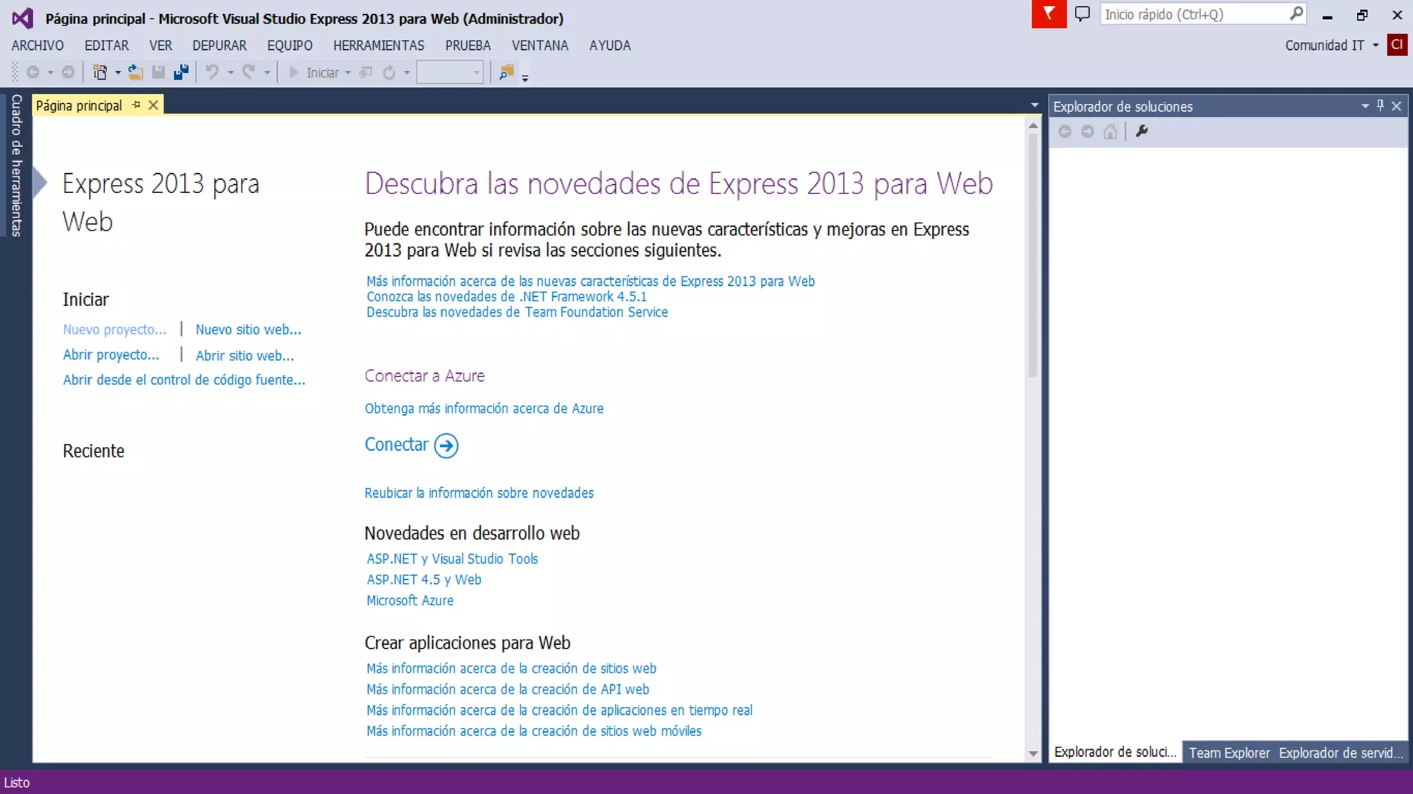Expand the Cuadro de herramientas side panel
Screen dimensions: 1413x794
[x=16, y=165]
